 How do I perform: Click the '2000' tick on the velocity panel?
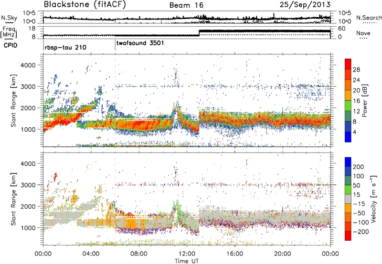point(28,206)
